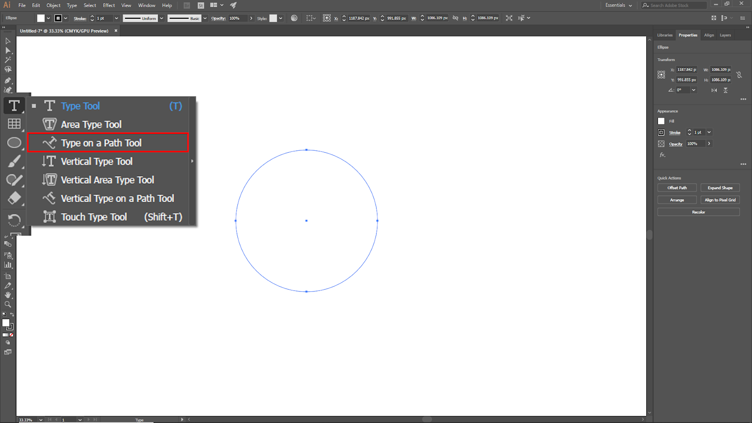The width and height of the screenshot is (752, 423).
Task: Open Recolor Artwork icon in control bar
Action: (294, 18)
